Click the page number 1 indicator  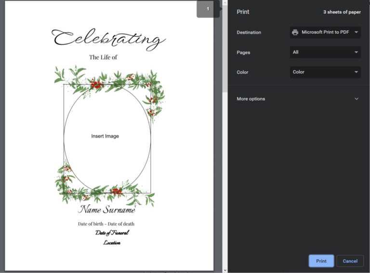click(x=208, y=9)
